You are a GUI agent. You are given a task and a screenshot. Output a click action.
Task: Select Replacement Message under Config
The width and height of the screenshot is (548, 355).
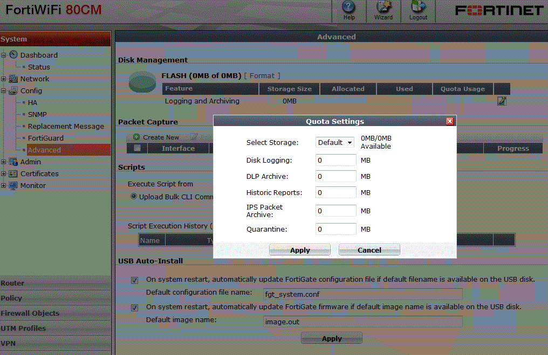click(x=66, y=127)
